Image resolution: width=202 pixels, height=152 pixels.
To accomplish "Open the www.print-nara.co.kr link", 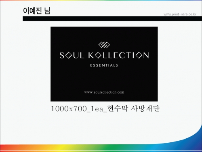I will [x=180, y=14].
